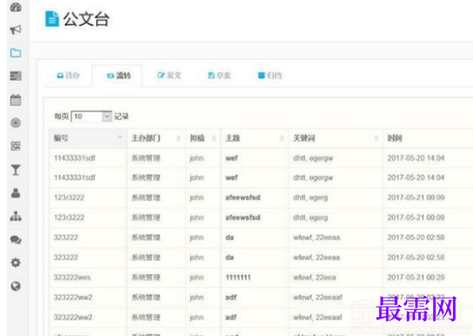Click the 公文台 document title icon
Viewport: 473px width, 336px height.
pyautogui.click(x=52, y=19)
